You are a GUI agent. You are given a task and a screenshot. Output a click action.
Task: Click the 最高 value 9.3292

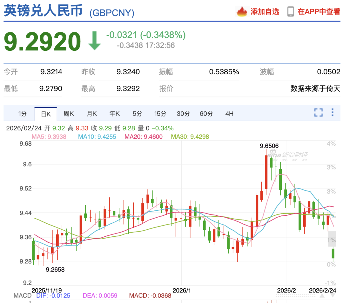click(x=128, y=89)
